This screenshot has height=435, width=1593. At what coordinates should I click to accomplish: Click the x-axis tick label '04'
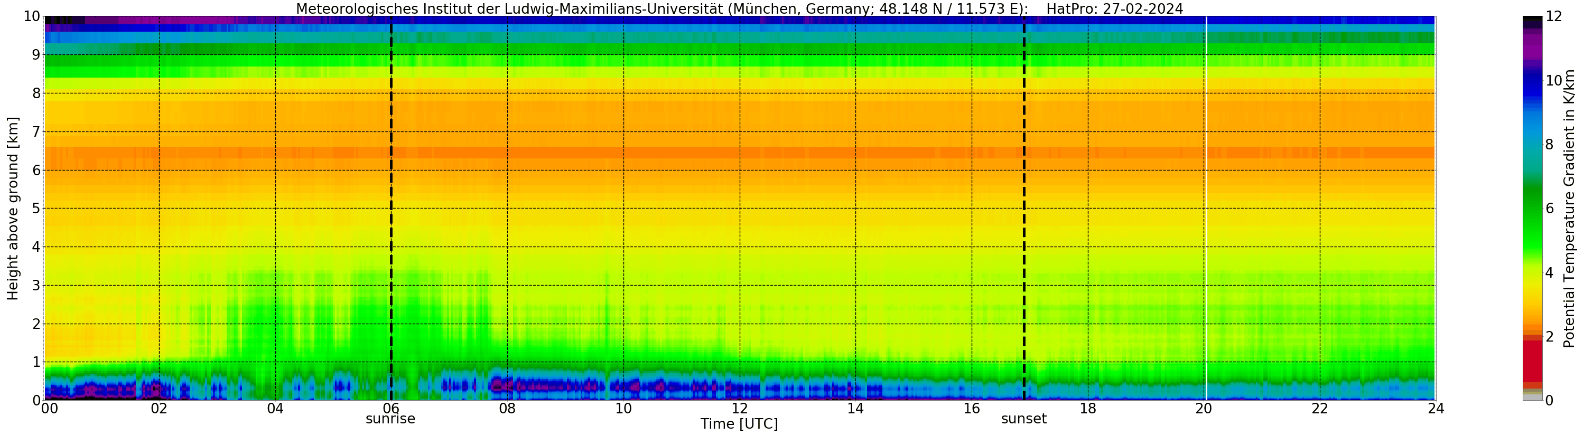[x=275, y=409]
